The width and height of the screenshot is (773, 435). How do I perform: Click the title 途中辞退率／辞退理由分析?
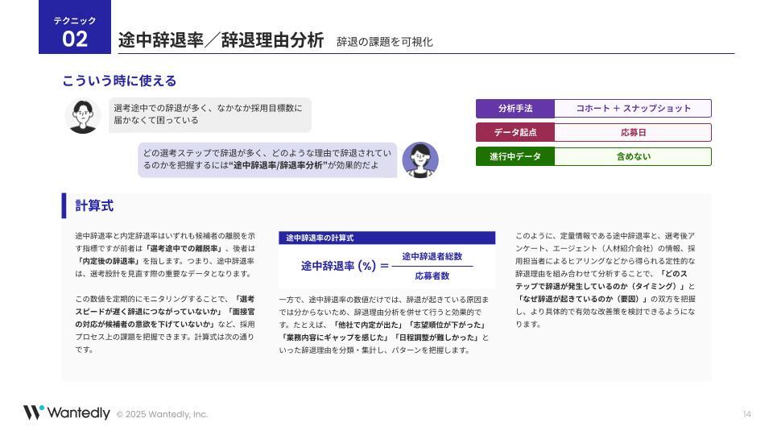click(x=221, y=40)
